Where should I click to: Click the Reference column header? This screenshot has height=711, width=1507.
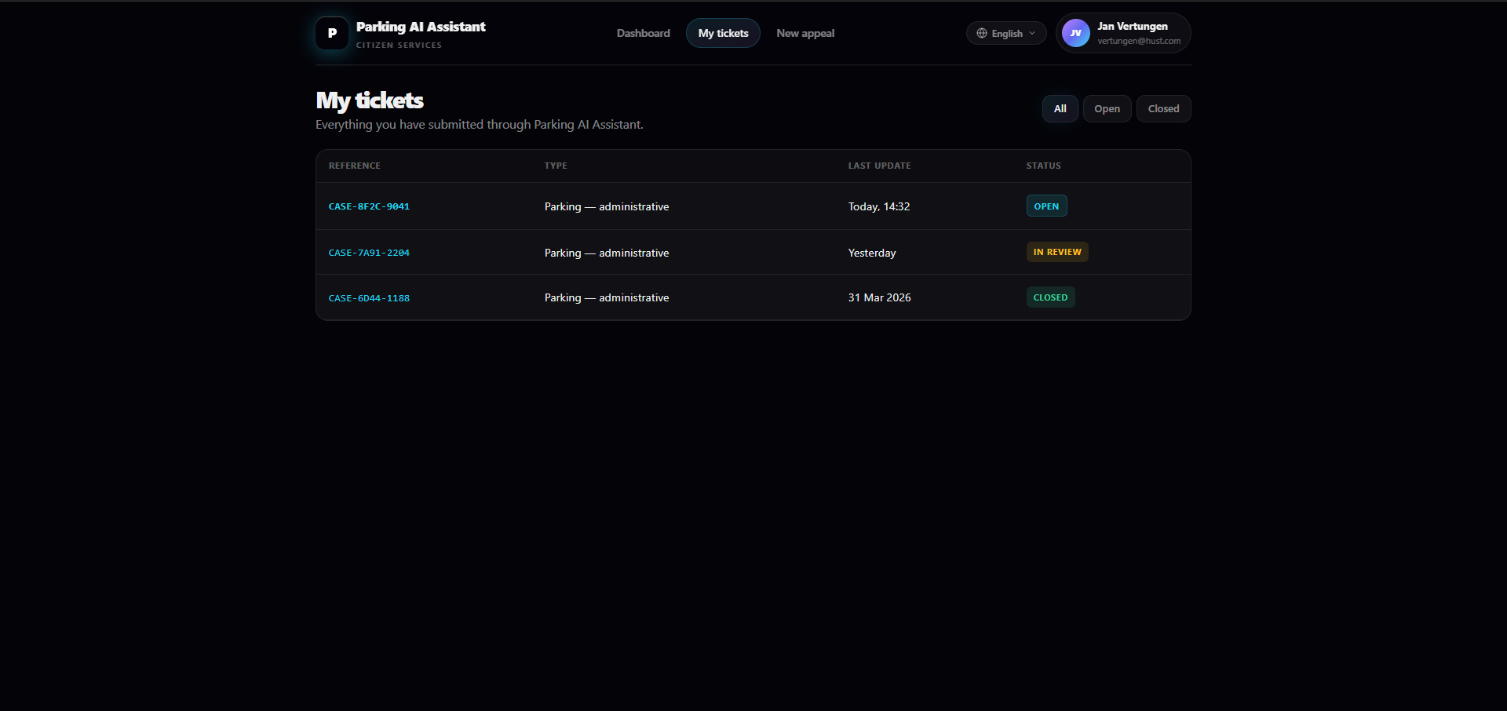click(354, 166)
